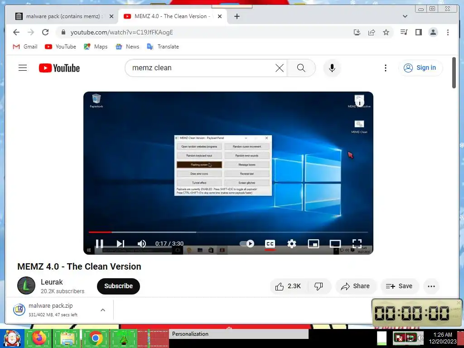464x348 pixels.
Task: Click the address bar URL
Action: (x=121, y=32)
